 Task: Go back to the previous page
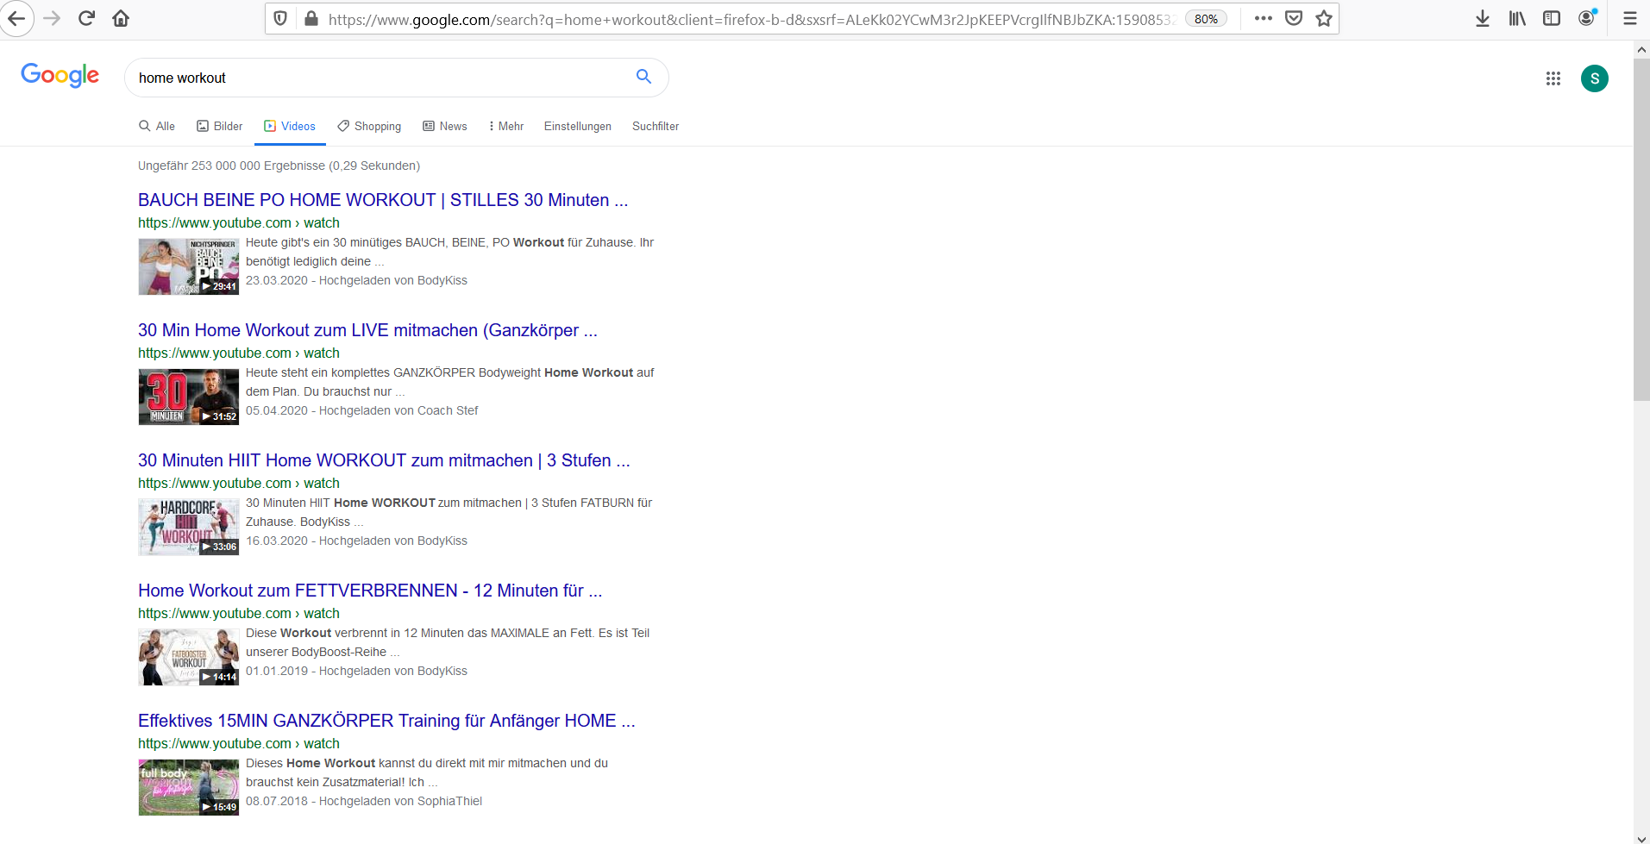pos(16,18)
